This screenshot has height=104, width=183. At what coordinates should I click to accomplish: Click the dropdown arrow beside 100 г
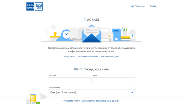tap(132, 92)
